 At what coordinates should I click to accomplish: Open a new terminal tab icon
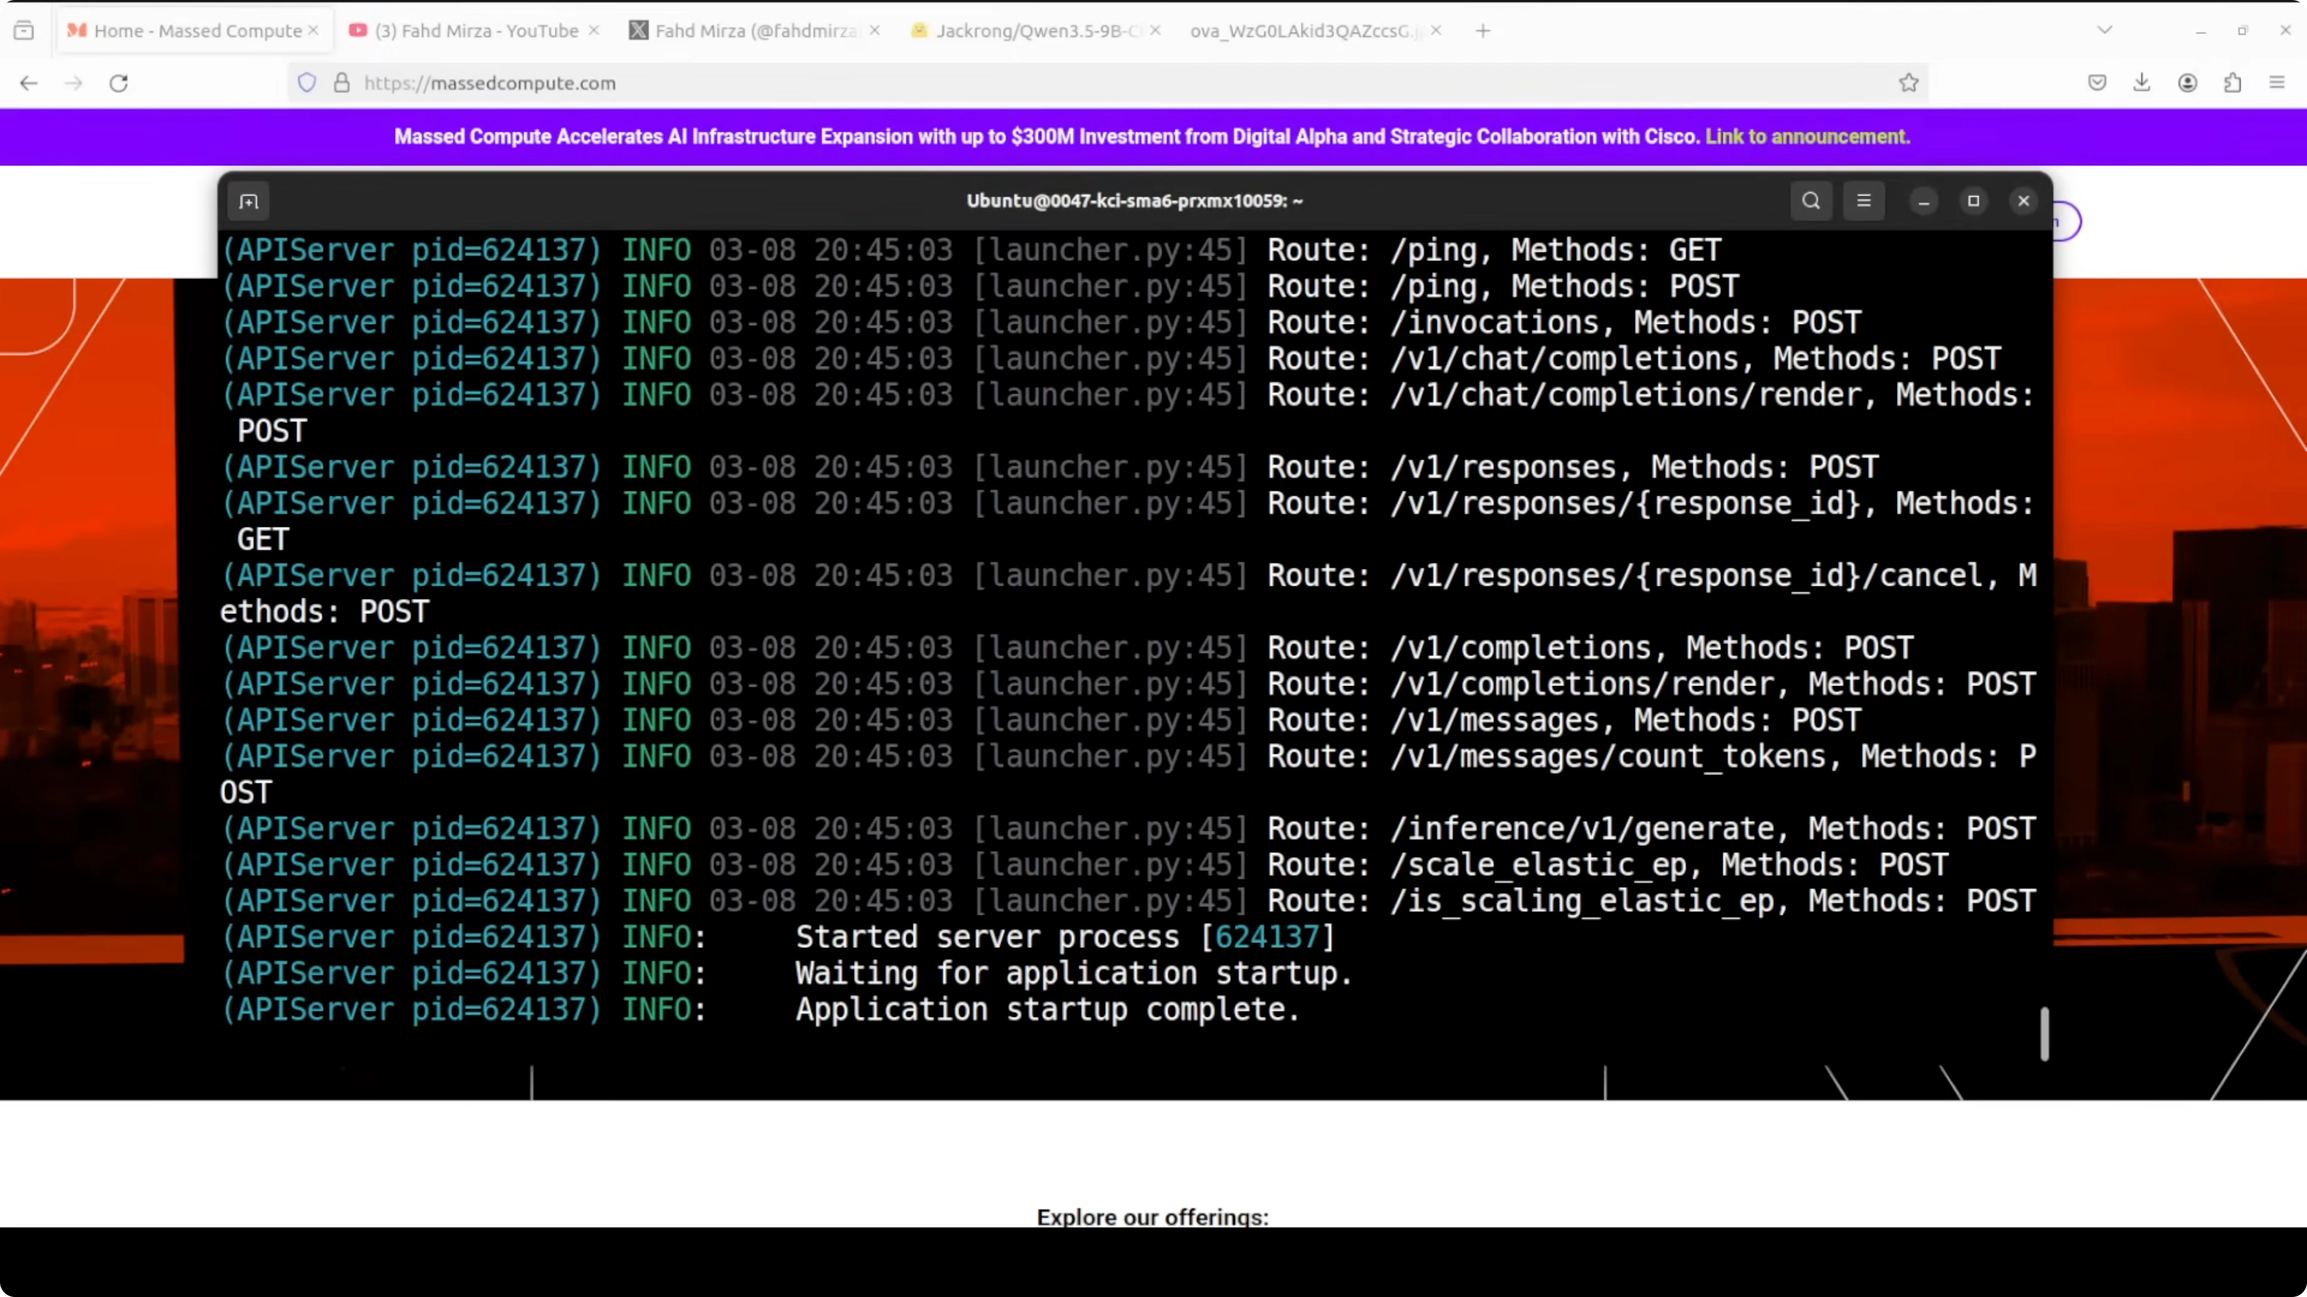point(249,201)
